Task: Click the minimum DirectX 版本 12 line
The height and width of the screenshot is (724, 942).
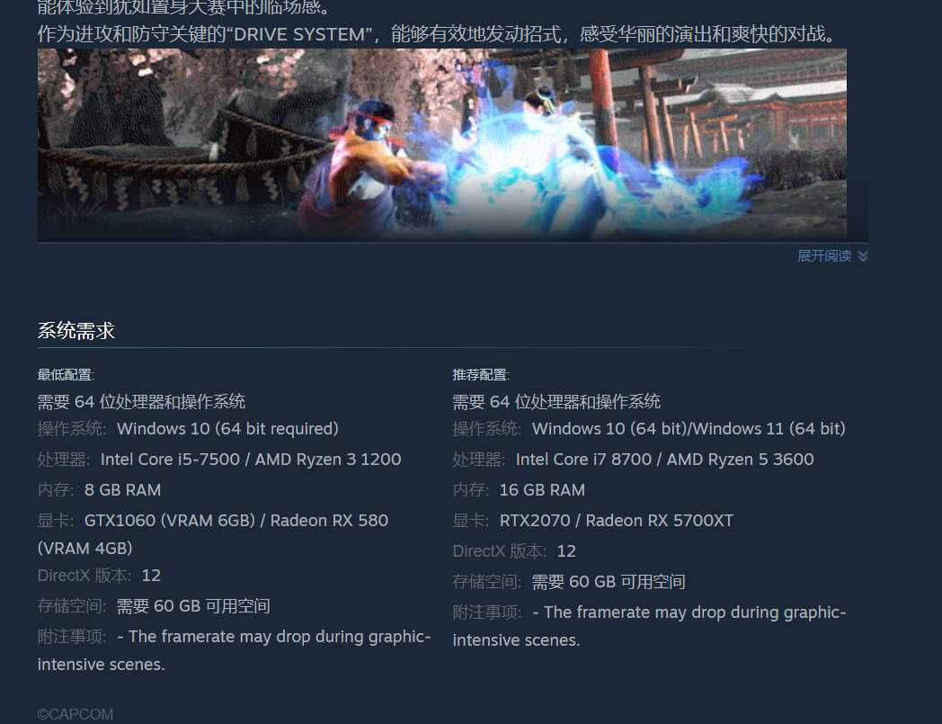Action: [x=99, y=576]
